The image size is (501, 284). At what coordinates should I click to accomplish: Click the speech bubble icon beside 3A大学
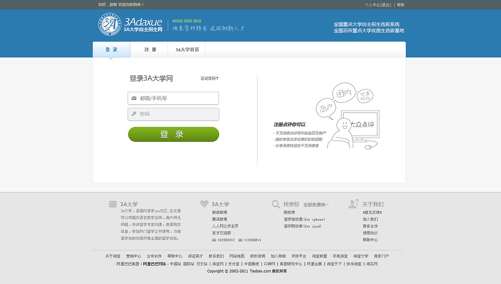coord(113,205)
